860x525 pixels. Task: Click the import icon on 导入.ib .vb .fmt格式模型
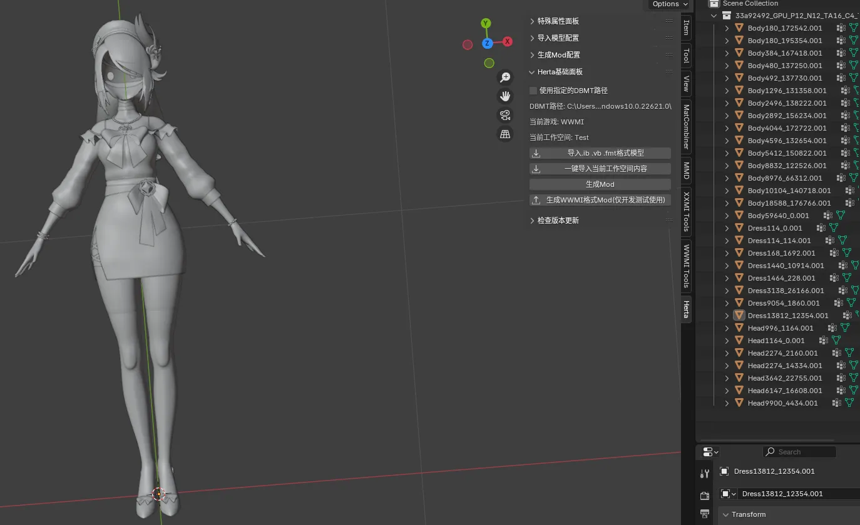point(536,153)
